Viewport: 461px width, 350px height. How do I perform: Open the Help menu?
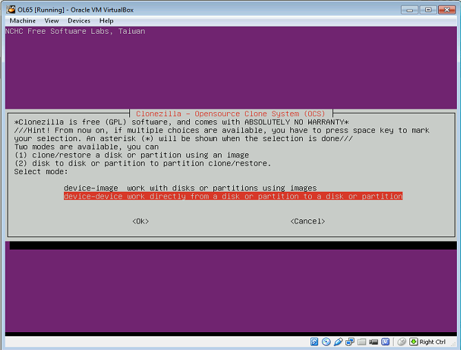[106, 21]
